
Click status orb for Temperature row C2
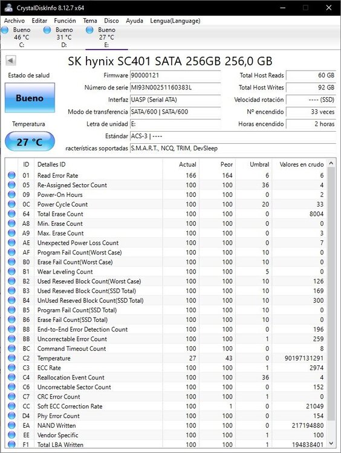(x=12, y=358)
